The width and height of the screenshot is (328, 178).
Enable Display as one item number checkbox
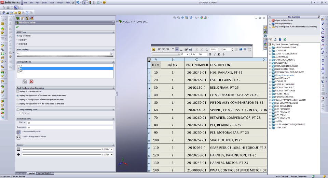tap(18, 92)
